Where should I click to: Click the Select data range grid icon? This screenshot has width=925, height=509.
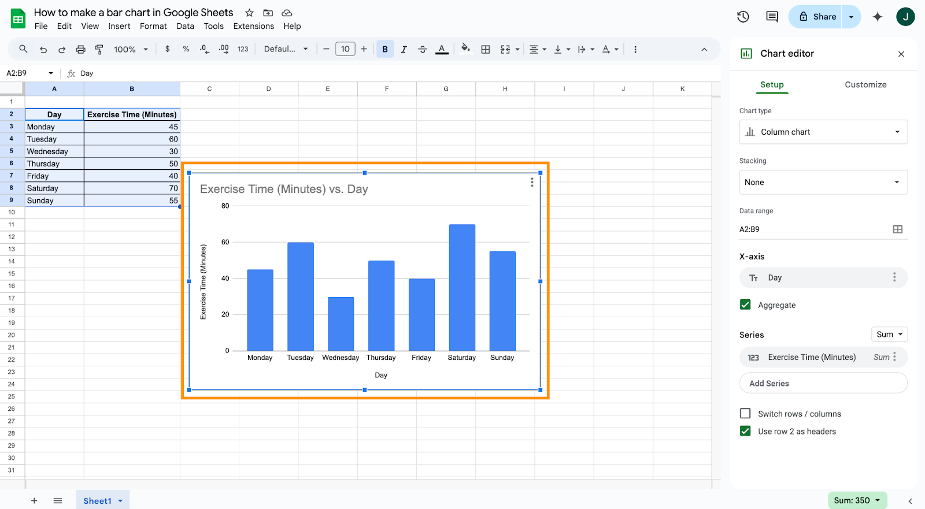point(898,229)
